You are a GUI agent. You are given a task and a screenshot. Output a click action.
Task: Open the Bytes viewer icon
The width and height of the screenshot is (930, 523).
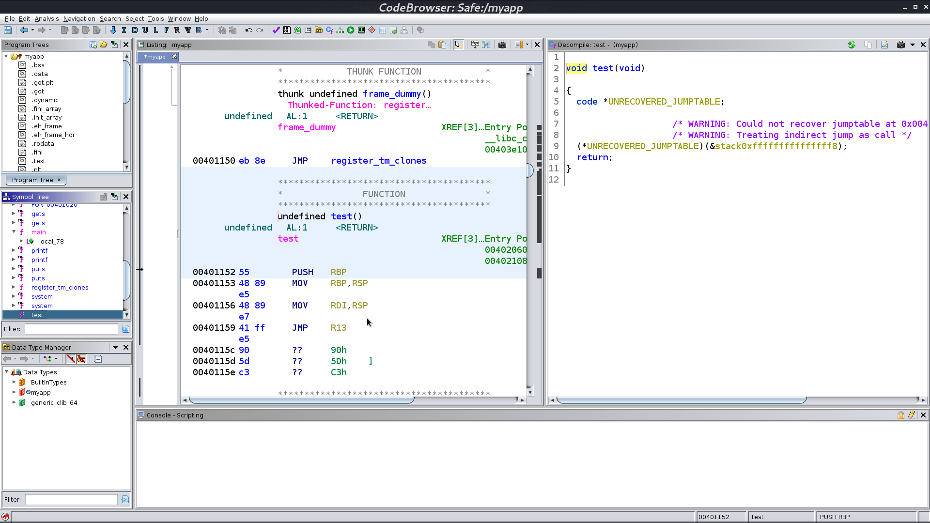click(x=287, y=30)
